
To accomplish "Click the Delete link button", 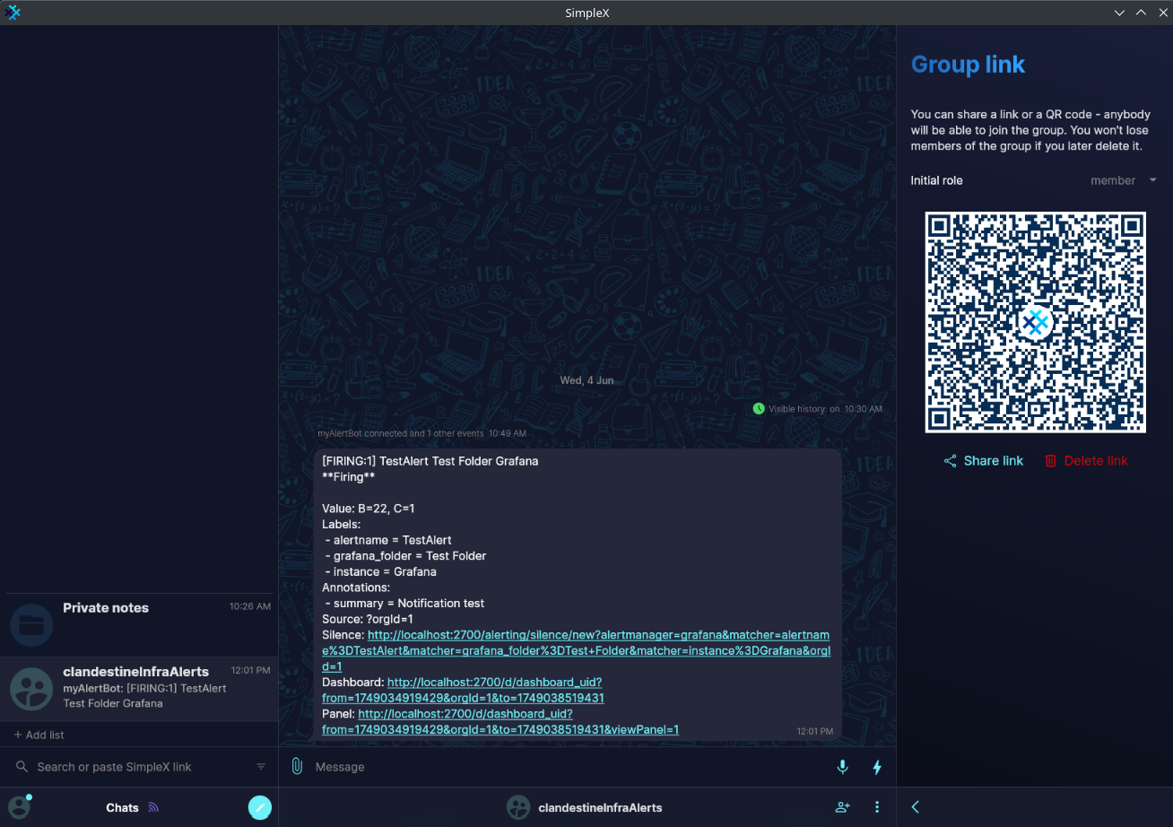I will click(1086, 461).
